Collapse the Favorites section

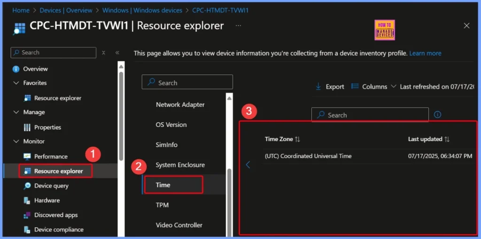[16, 83]
